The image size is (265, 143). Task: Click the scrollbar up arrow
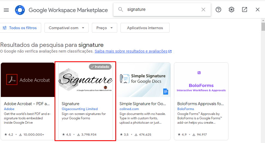coord(263,20)
